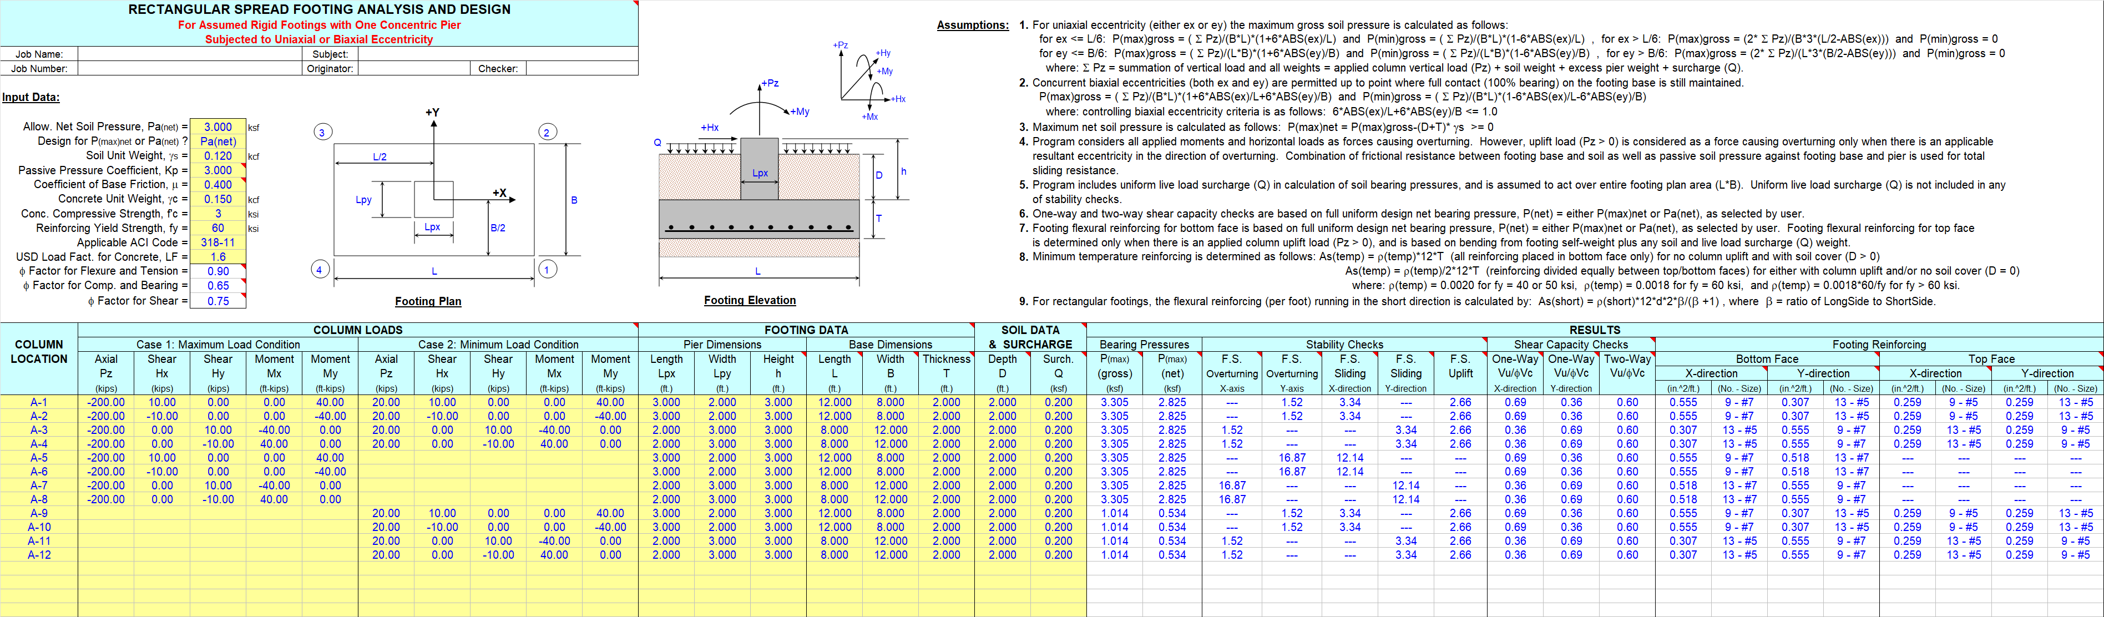Screen dimensions: 2104x617
Task: Select Sliding Y-direction value 12.14 in row A-8
Action: (x=1405, y=499)
